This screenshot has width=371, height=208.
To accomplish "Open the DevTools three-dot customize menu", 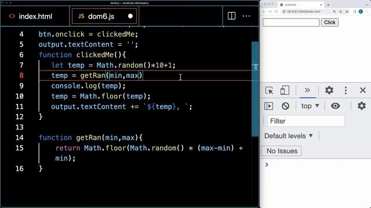I will 345,90.
